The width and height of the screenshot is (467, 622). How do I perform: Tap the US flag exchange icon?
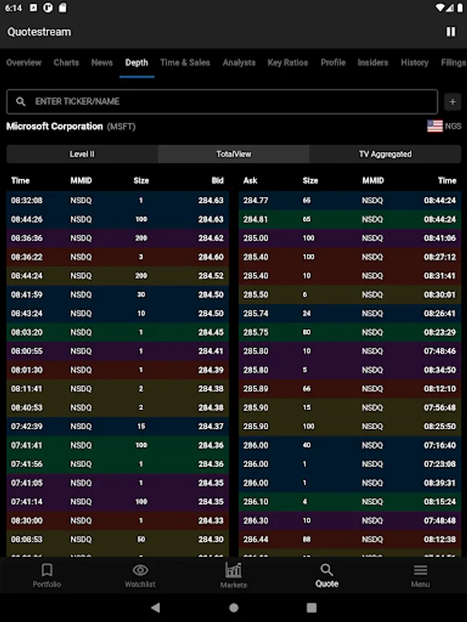pos(435,126)
